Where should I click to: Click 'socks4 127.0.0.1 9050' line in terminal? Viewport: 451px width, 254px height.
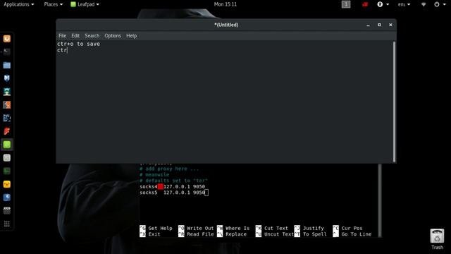tap(172, 186)
